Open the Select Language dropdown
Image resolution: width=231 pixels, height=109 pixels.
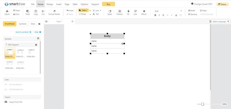coord(218,21)
